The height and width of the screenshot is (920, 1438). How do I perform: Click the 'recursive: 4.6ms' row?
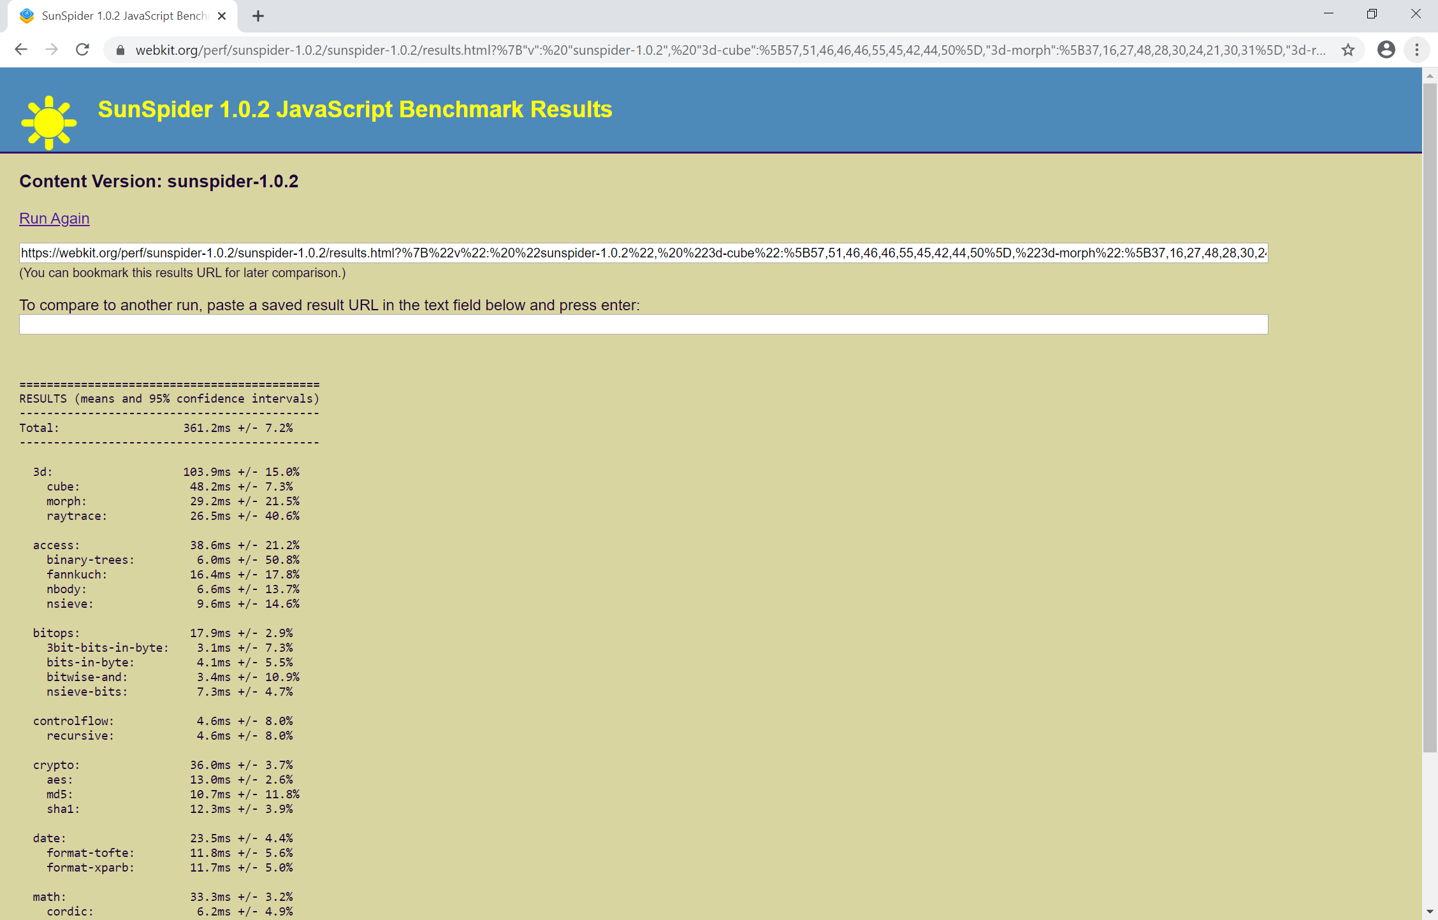pyautogui.click(x=170, y=736)
